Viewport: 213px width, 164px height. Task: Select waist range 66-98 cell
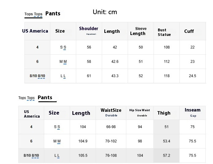coord(111,127)
